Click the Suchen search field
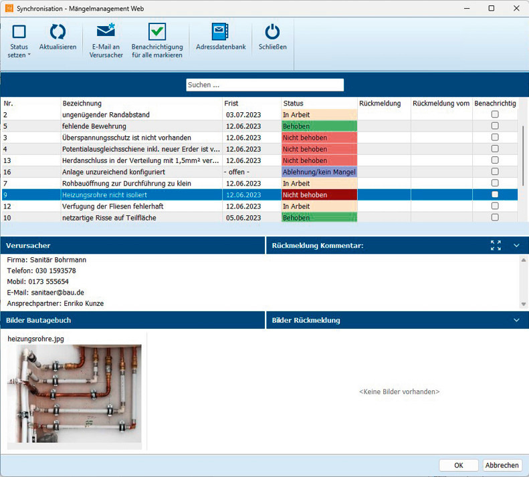This screenshot has width=529, height=477. tap(264, 85)
